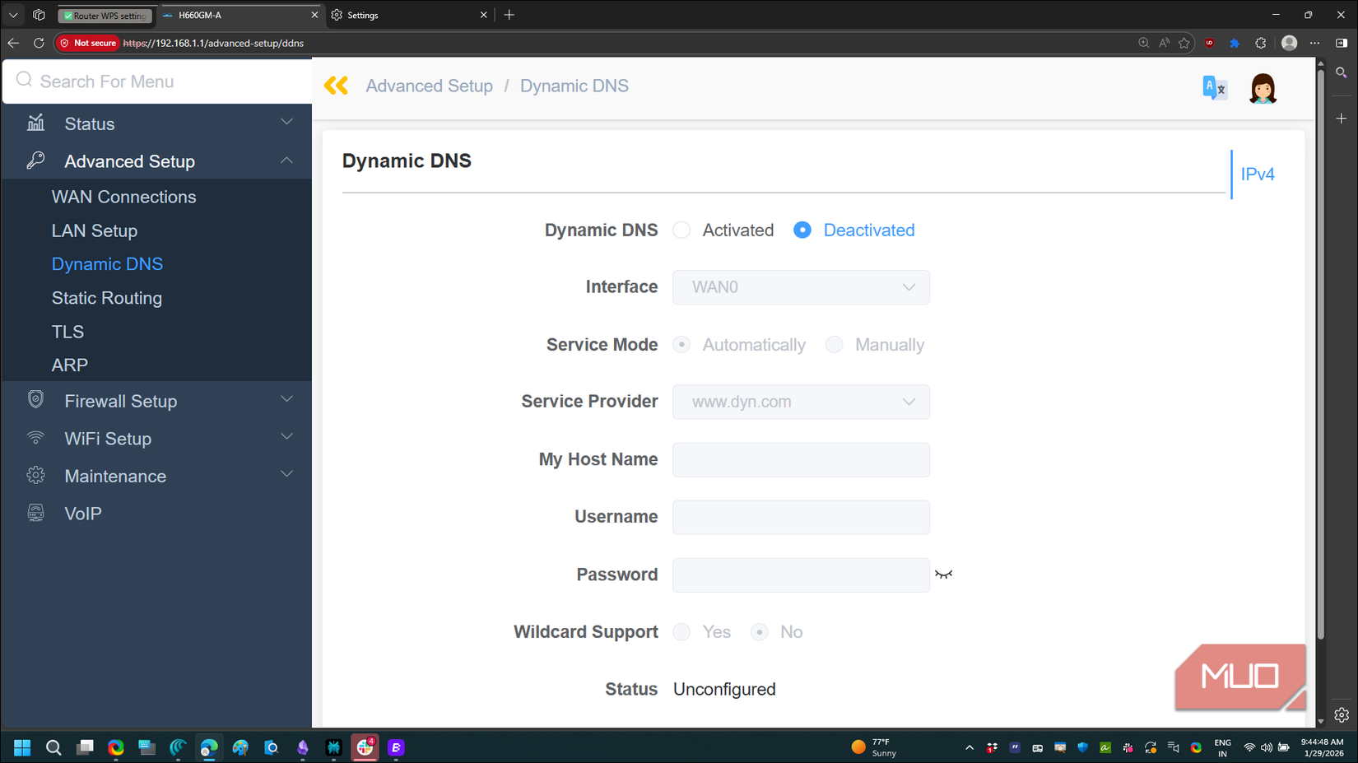Open the Interface WAN0 dropdown
1358x763 pixels.
click(x=908, y=287)
